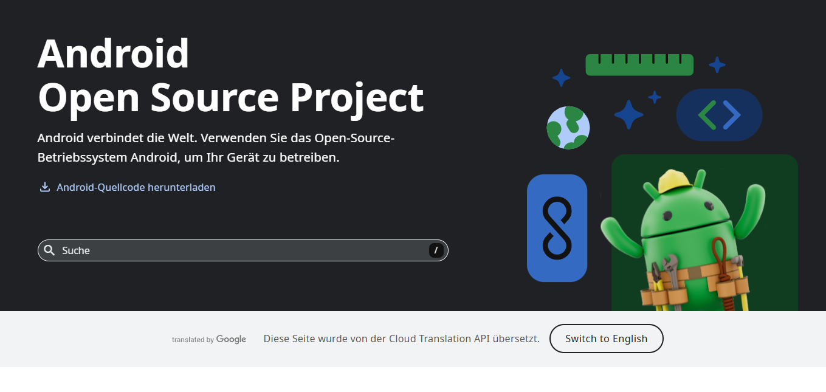
Task: Click the blue sparkle left of the ruler
Action: [x=560, y=78]
